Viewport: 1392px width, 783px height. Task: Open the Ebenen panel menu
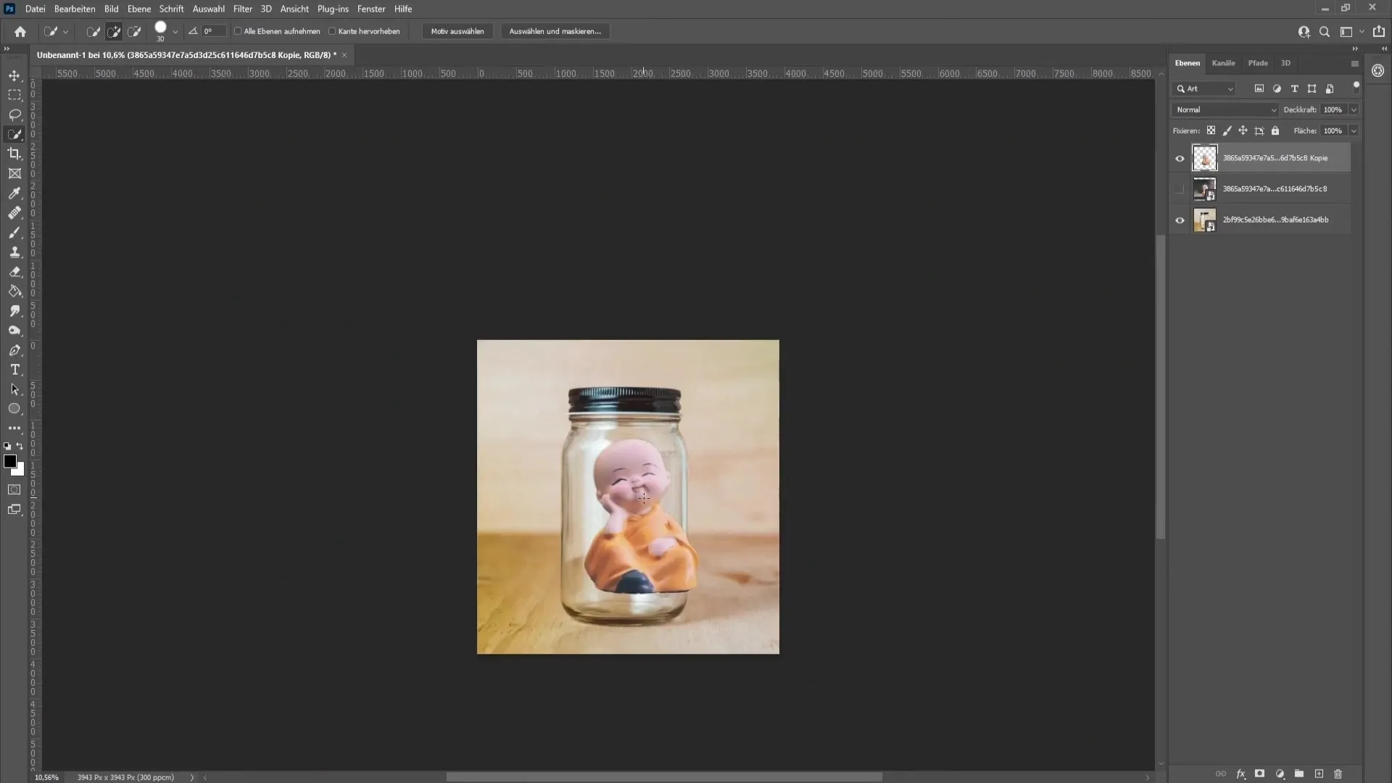point(1354,64)
